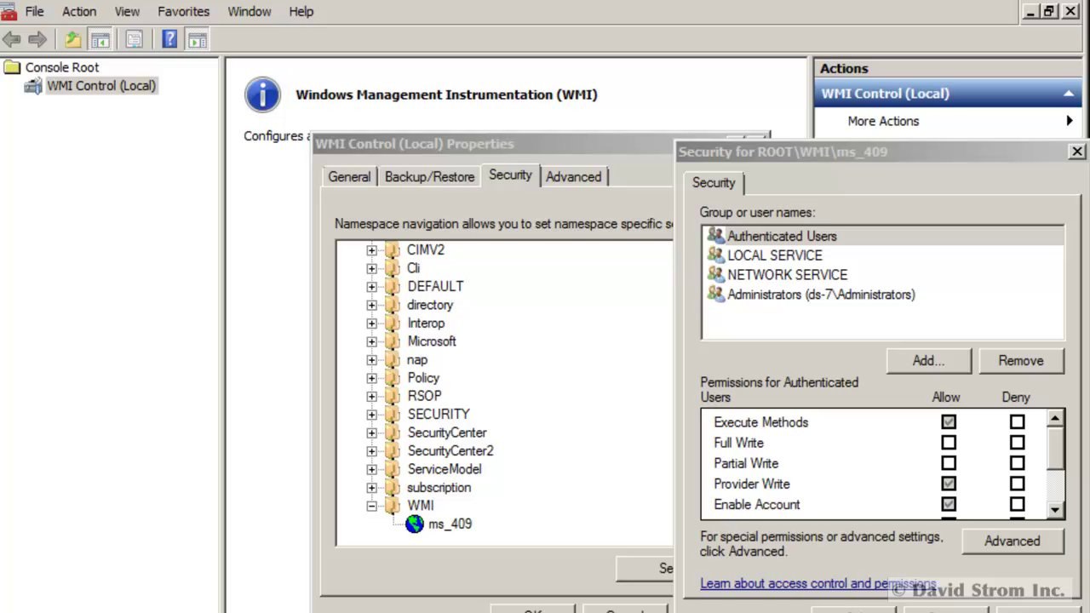Switch to the Advanced tab in Properties
The height and width of the screenshot is (613, 1090).
coord(573,176)
